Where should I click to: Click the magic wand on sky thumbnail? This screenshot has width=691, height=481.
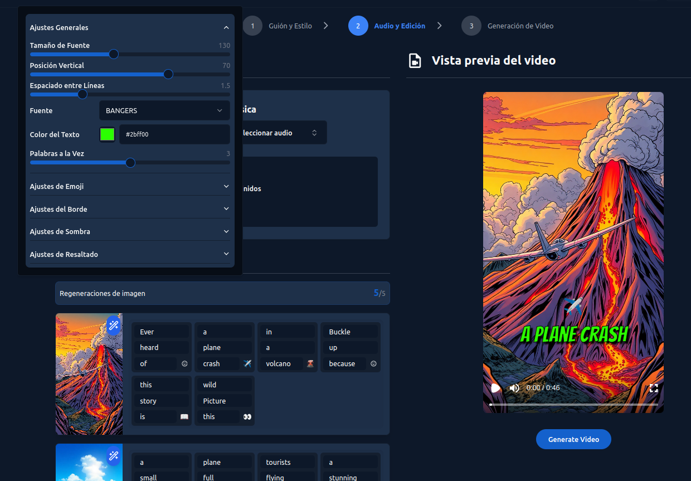pos(114,456)
